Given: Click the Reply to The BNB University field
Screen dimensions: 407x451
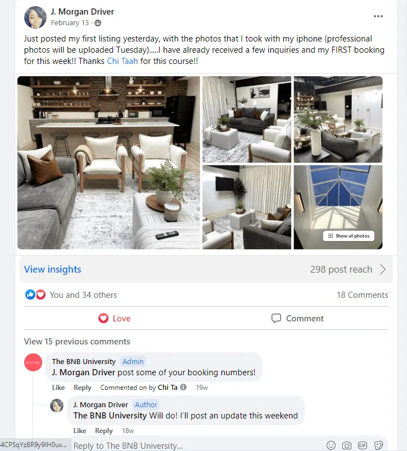Looking at the screenshot, I should point(199,445).
